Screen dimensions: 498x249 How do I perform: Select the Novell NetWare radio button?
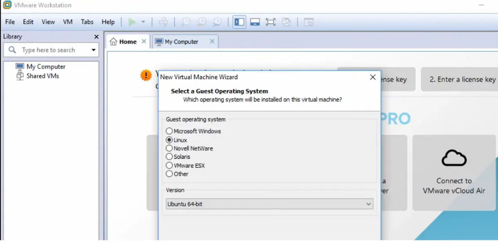[x=169, y=148]
